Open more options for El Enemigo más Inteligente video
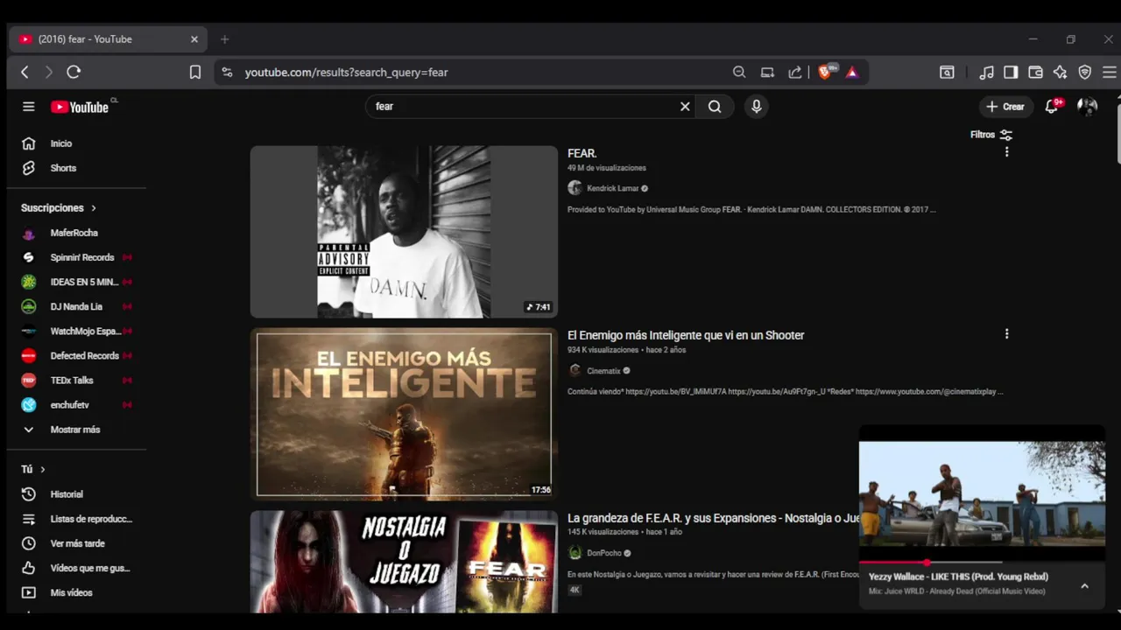The height and width of the screenshot is (630, 1121). point(1006,334)
